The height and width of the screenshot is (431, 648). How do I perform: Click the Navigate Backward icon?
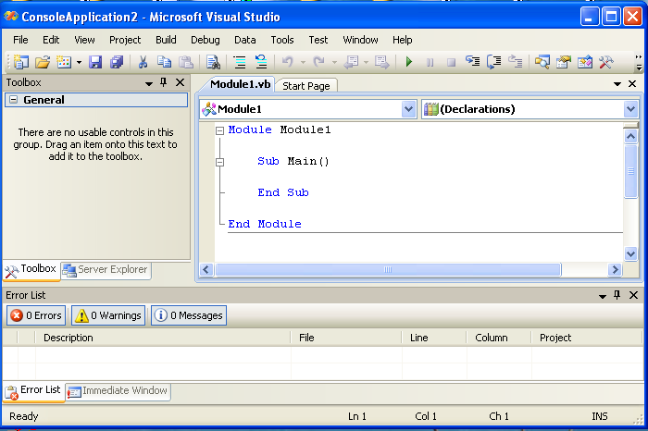(x=351, y=62)
